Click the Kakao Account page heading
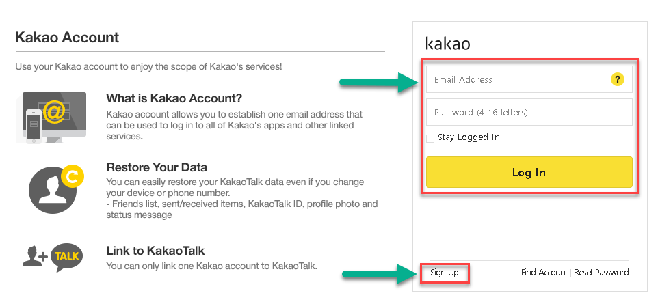Screen dimensions: 658x304 (67, 38)
